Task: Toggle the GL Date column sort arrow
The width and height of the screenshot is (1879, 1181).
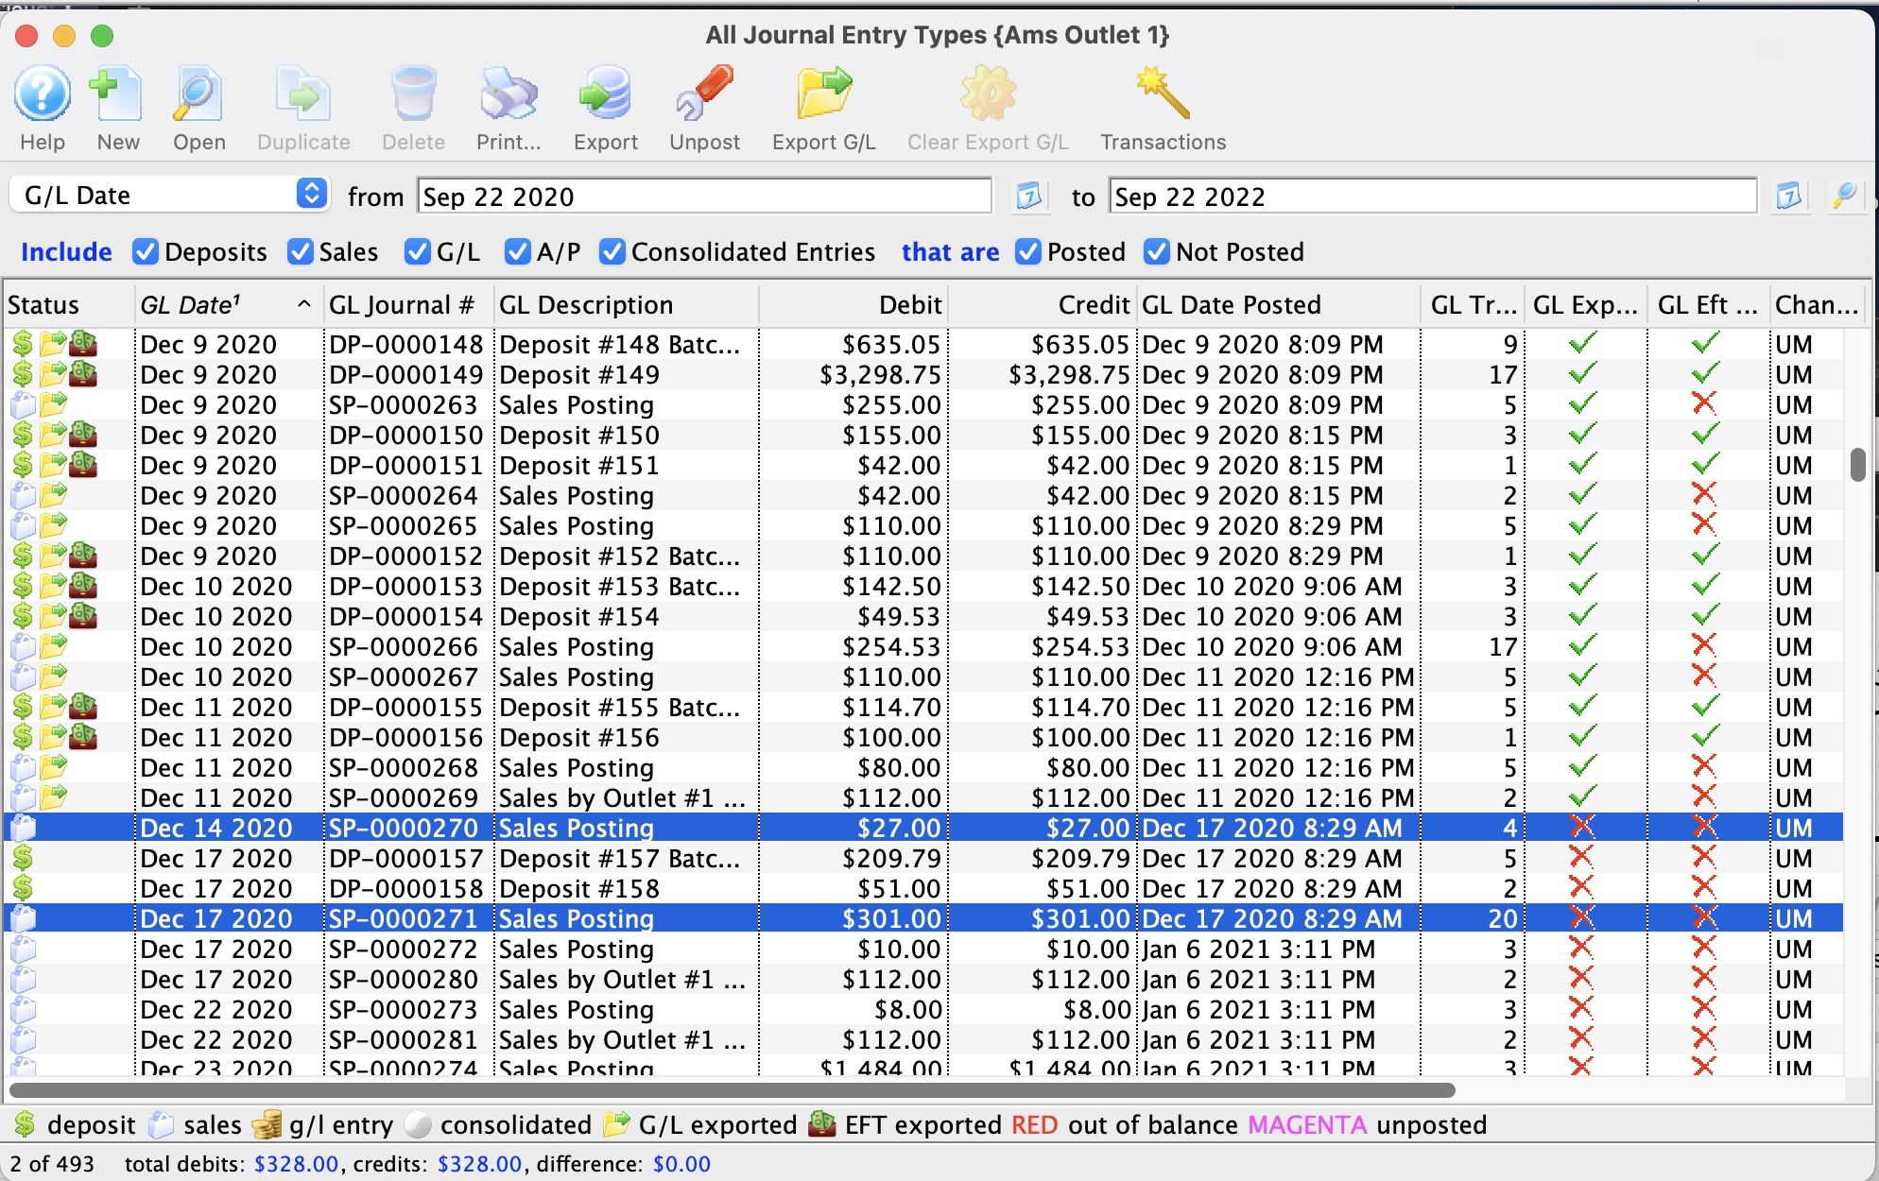Action: click(x=304, y=304)
